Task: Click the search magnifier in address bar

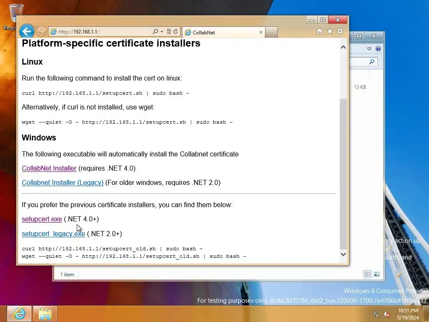Action: click(x=155, y=32)
